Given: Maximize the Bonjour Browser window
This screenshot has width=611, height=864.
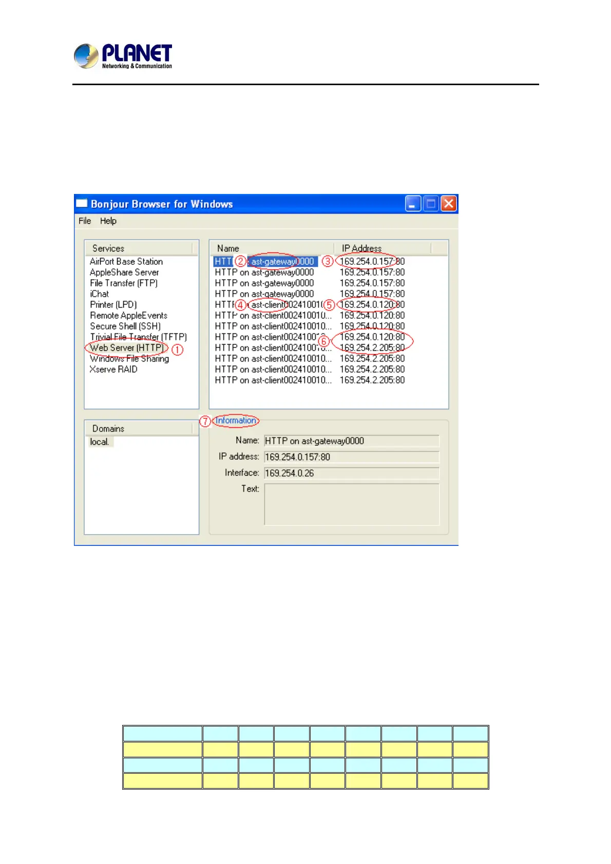Looking at the screenshot, I should (431, 204).
